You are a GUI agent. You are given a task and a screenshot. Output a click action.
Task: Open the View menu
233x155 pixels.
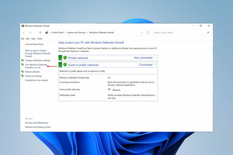(33, 39)
